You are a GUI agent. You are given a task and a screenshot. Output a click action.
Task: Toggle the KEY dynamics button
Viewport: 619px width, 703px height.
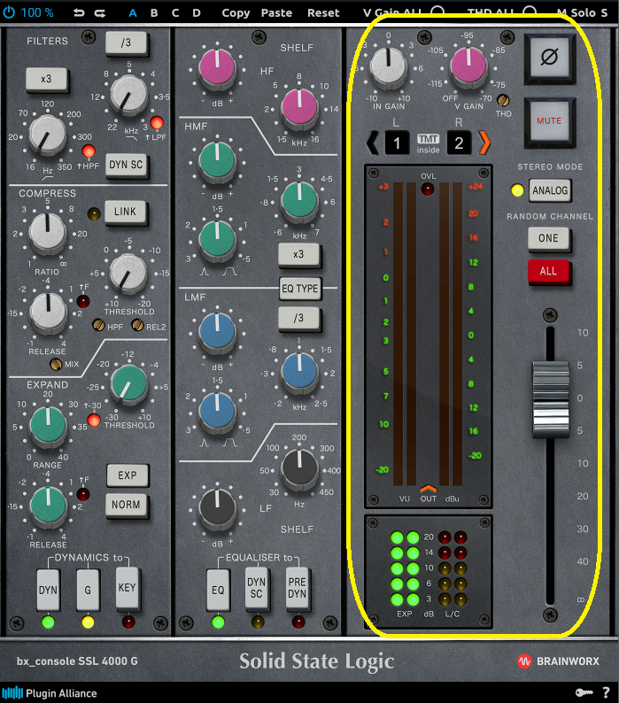[x=127, y=587]
